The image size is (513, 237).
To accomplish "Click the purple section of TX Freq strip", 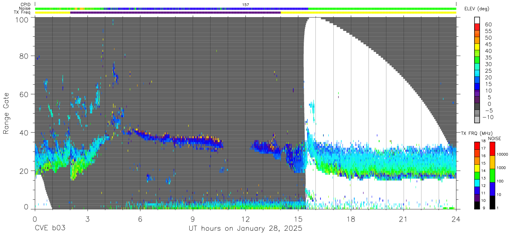I will pyautogui.click(x=175, y=13).
